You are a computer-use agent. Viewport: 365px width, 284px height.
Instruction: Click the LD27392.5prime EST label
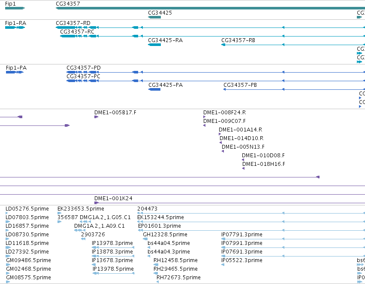[27, 252]
